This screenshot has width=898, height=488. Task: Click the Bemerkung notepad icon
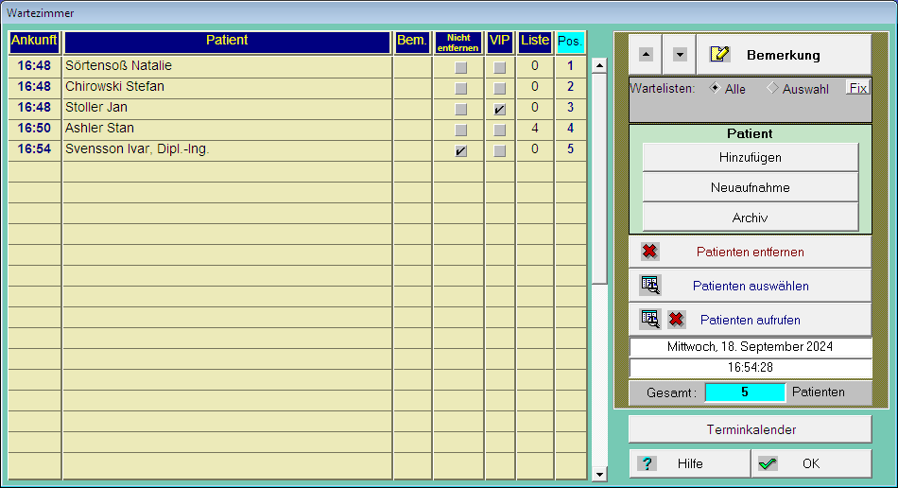[x=720, y=54]
